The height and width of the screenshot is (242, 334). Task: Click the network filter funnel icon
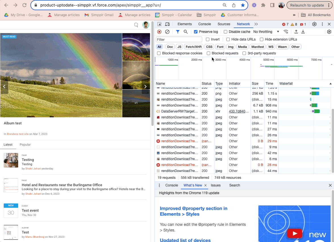178,32
